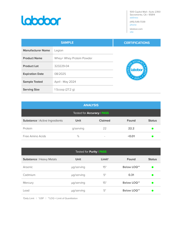
Task: Click the labdoor logo at top
Action: point(41,20)
